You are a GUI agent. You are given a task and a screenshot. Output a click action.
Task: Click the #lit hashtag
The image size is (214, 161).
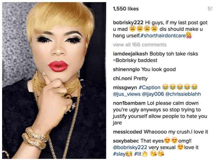(138, 154)
